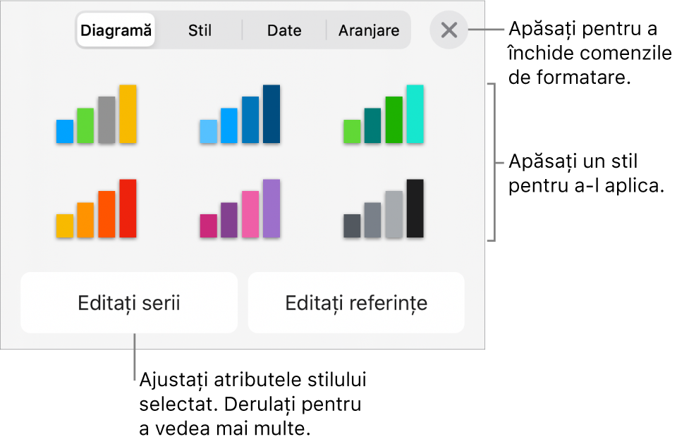677x444 pixels.
Task: Click the red bar in the warm style
Action: click(128, 209)
